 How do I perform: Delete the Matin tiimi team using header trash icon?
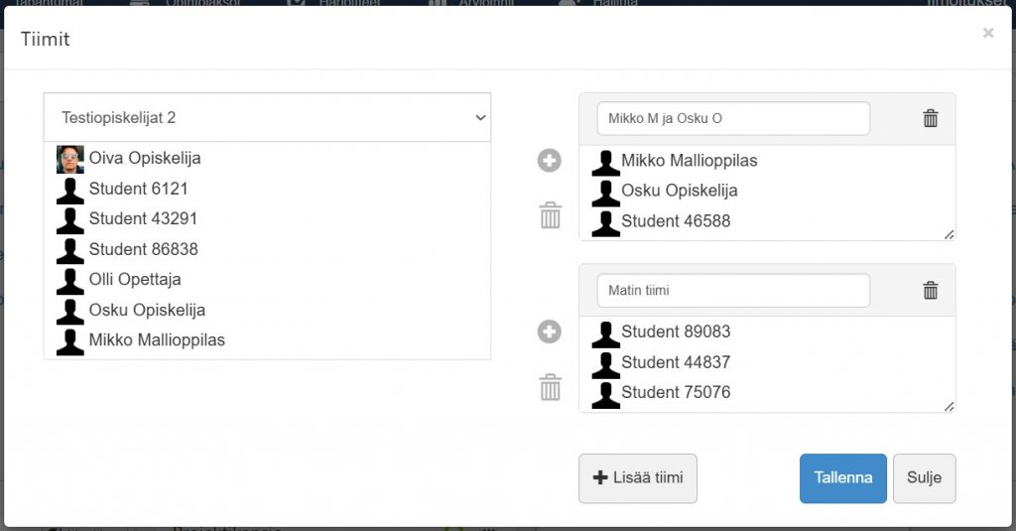click(931, 290)
